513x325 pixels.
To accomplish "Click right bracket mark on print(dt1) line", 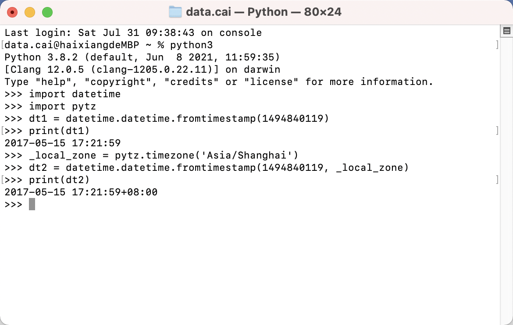I will click(497, 131).
